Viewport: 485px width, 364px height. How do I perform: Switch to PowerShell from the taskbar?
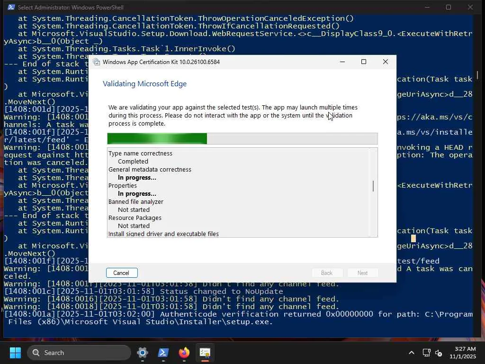(163, 353)
